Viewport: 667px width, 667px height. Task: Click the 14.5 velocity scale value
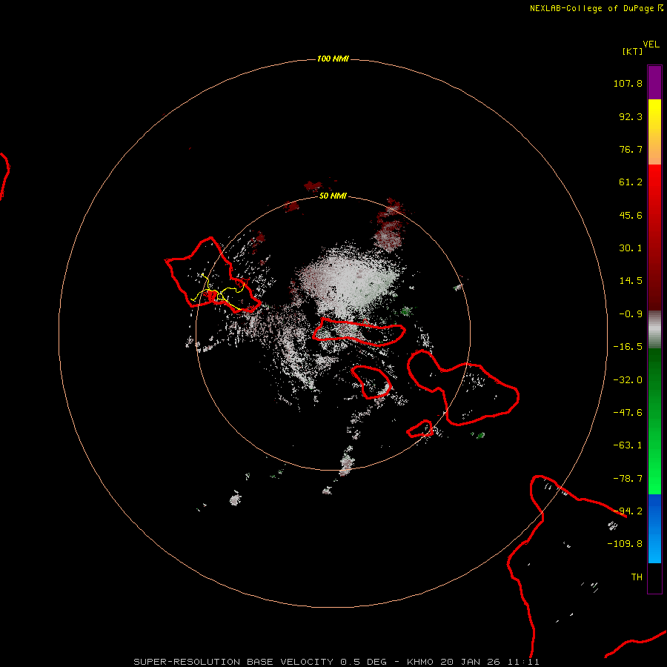[631, 281]
